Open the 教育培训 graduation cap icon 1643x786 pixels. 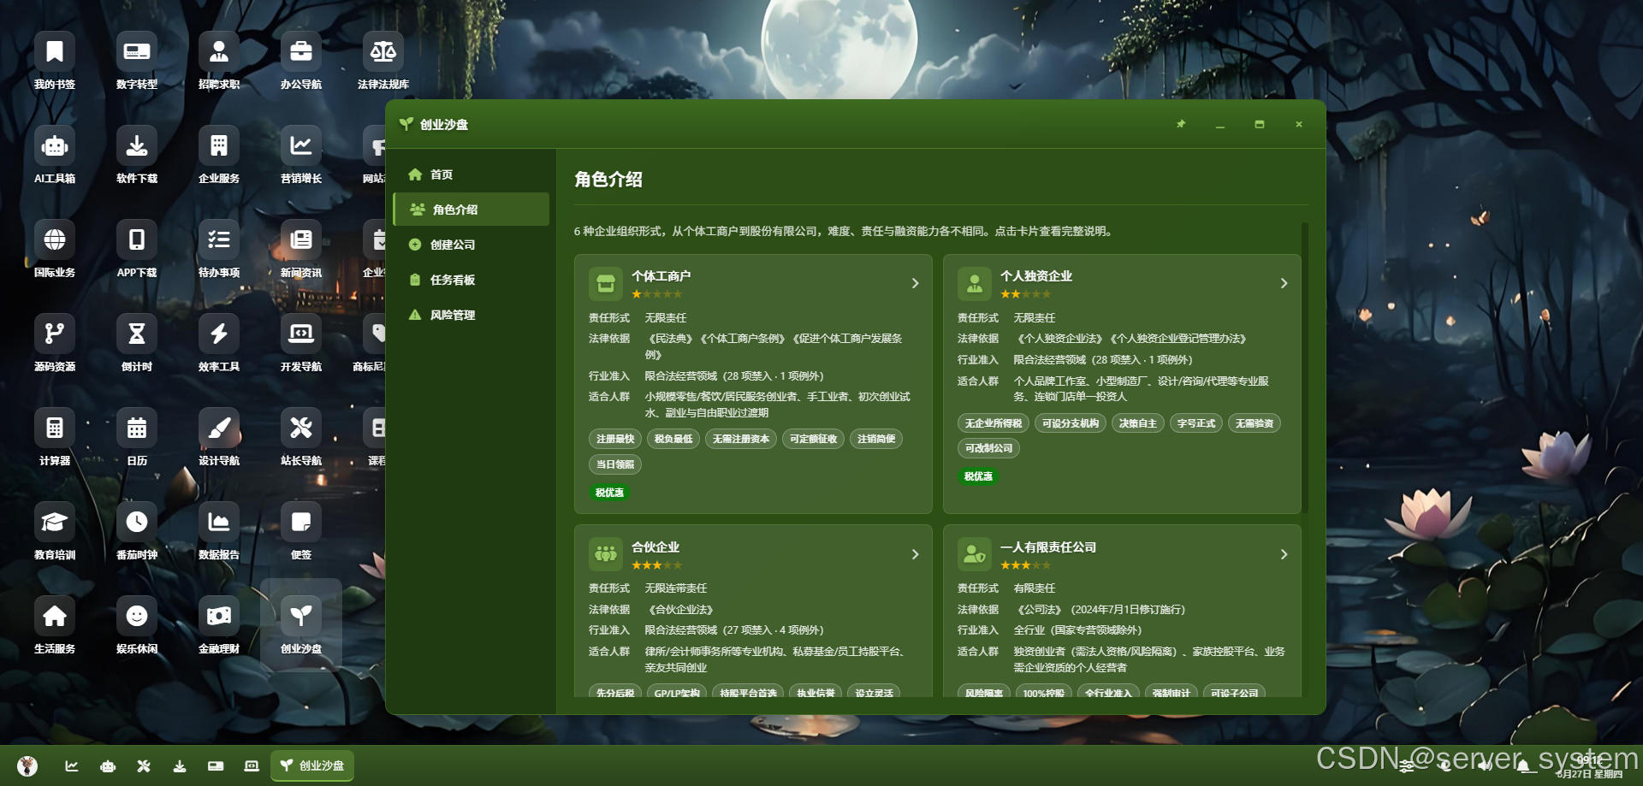tap(55, 530)
